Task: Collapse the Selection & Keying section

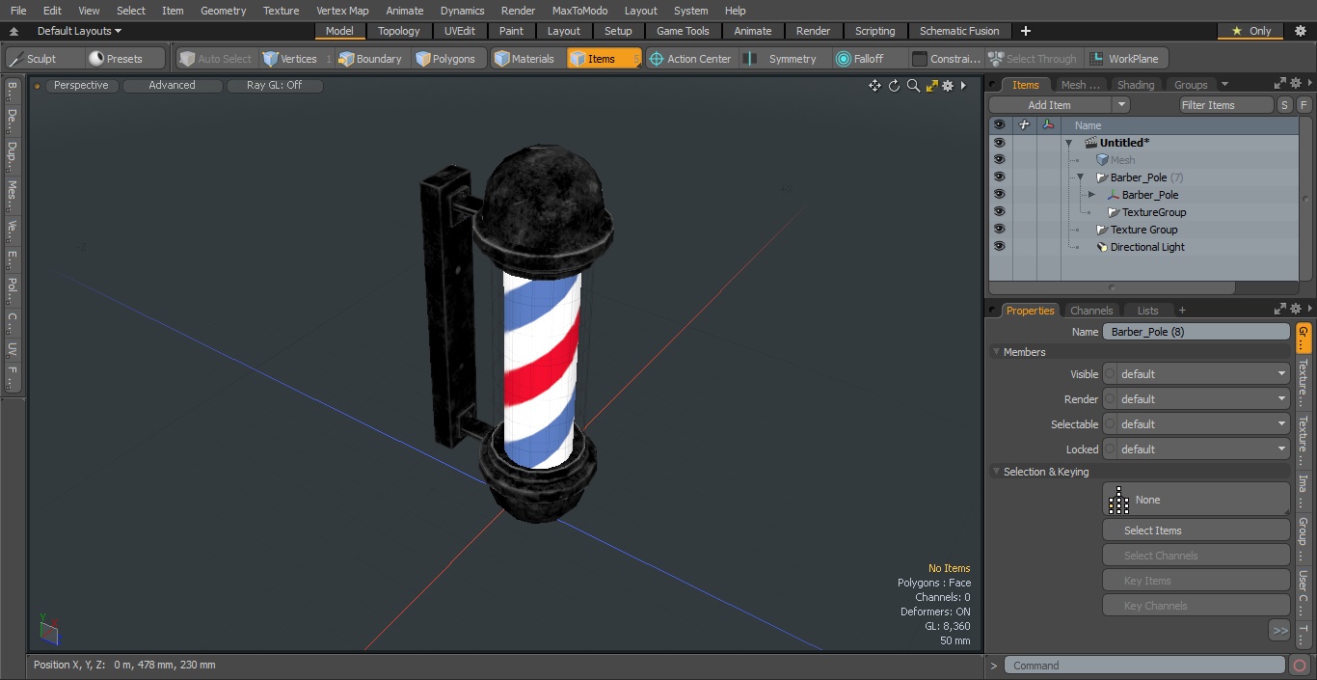Action: [996, 472]
